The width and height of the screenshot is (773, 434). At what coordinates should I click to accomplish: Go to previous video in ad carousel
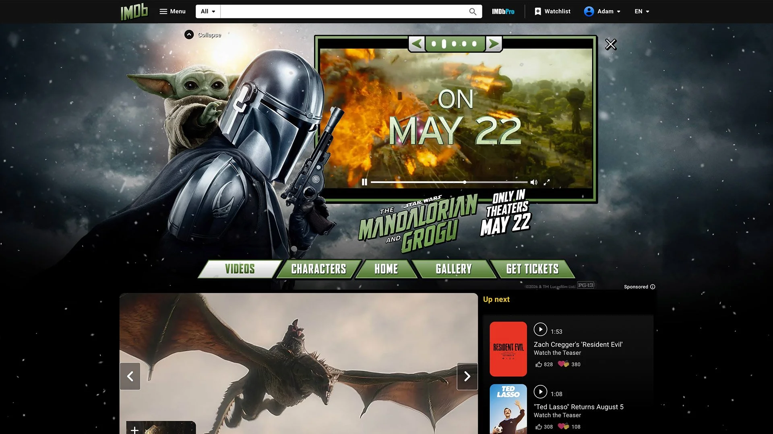pos(417,44)
